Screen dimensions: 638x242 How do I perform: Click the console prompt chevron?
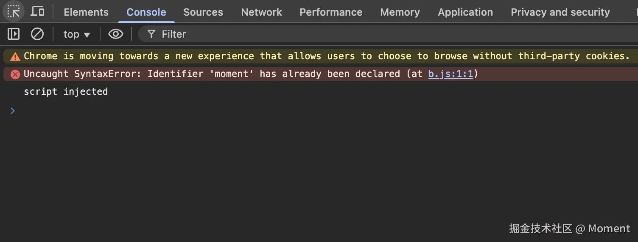[x=13, y=110]
